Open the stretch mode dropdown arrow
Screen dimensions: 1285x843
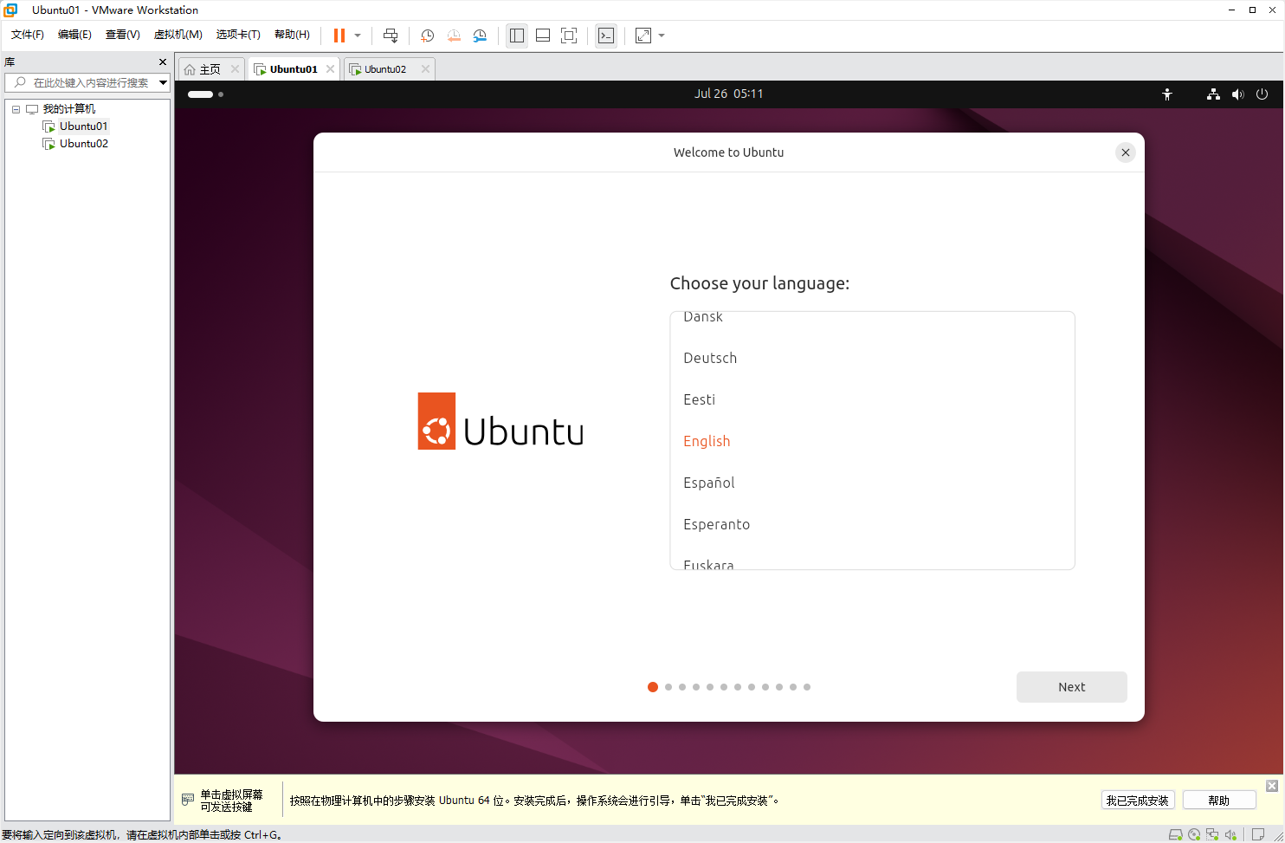(662, 36)
